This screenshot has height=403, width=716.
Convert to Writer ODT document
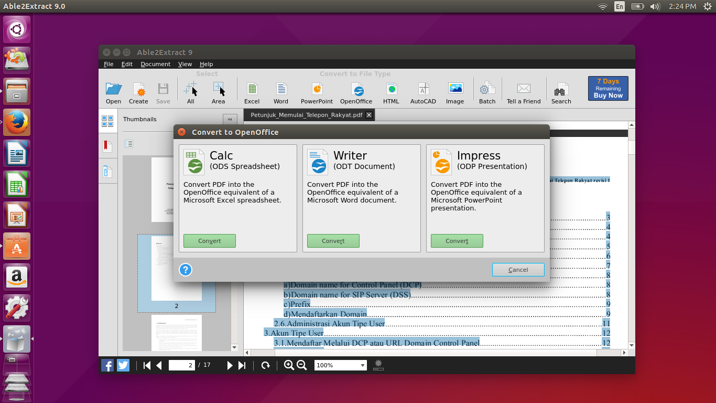coord(333,241)
